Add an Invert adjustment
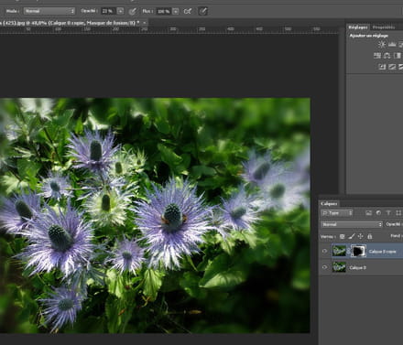403x345 pixels. [382, 67]
